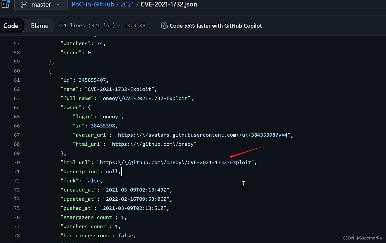Click the '321 lines (321 loc) · 10.9 KB' text

(102, 25)
